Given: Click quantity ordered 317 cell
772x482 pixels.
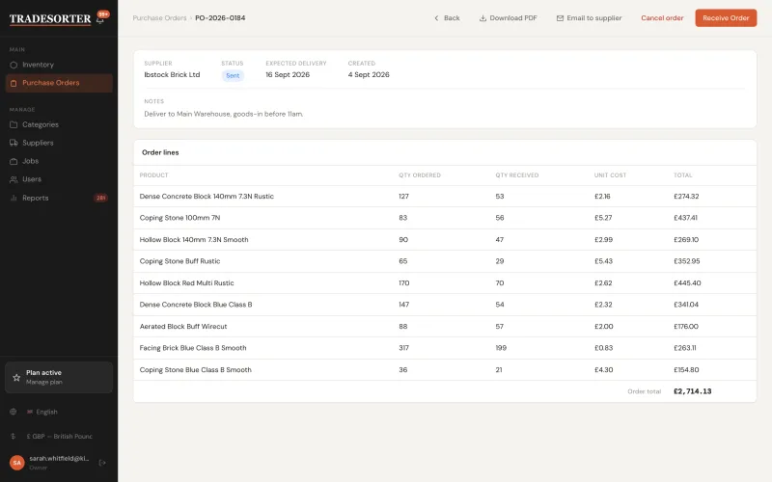Looking at the screenshot, I should tap(403, 348).
